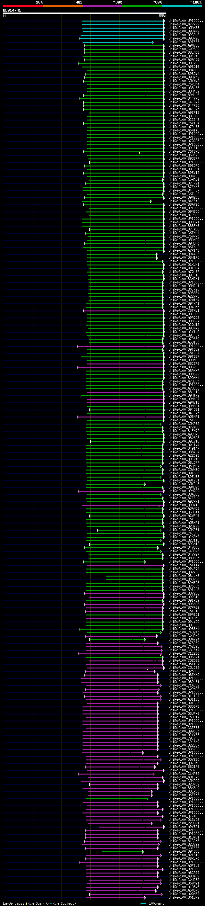Viewport: 205px width, 906px height.
Task: Click the cyan alignment bar for UniRef100_B9TFB3
Action: click(118, 42)
